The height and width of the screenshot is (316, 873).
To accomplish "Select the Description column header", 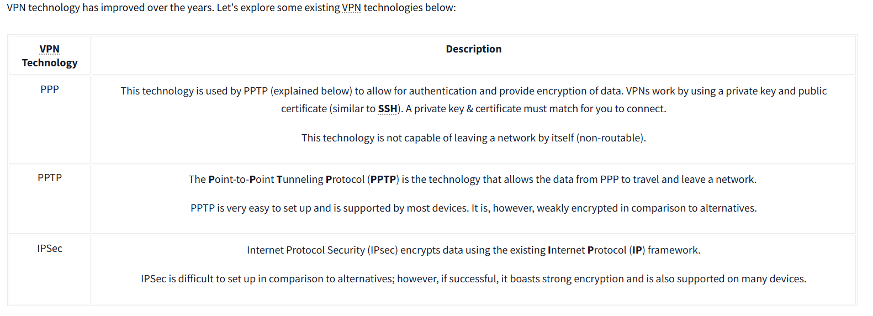I will point(473,49).
